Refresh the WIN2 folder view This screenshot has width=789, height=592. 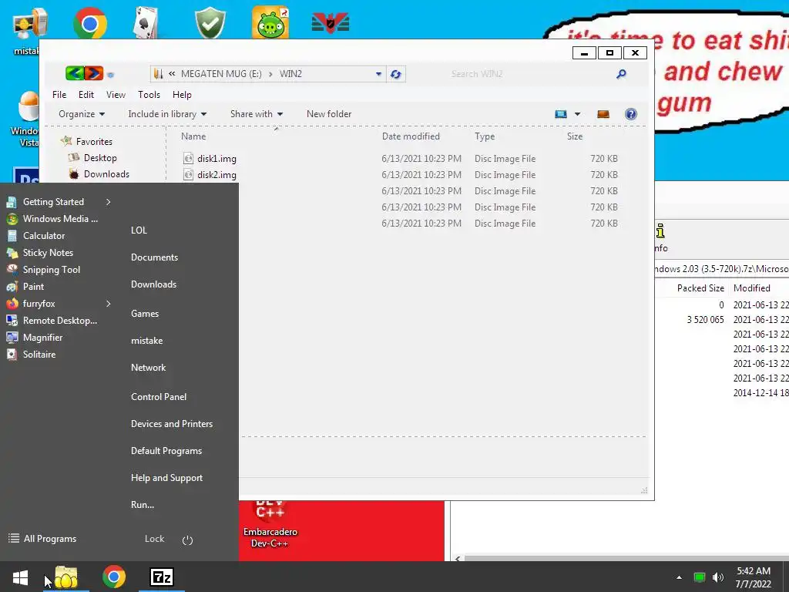tap(396, 74)
